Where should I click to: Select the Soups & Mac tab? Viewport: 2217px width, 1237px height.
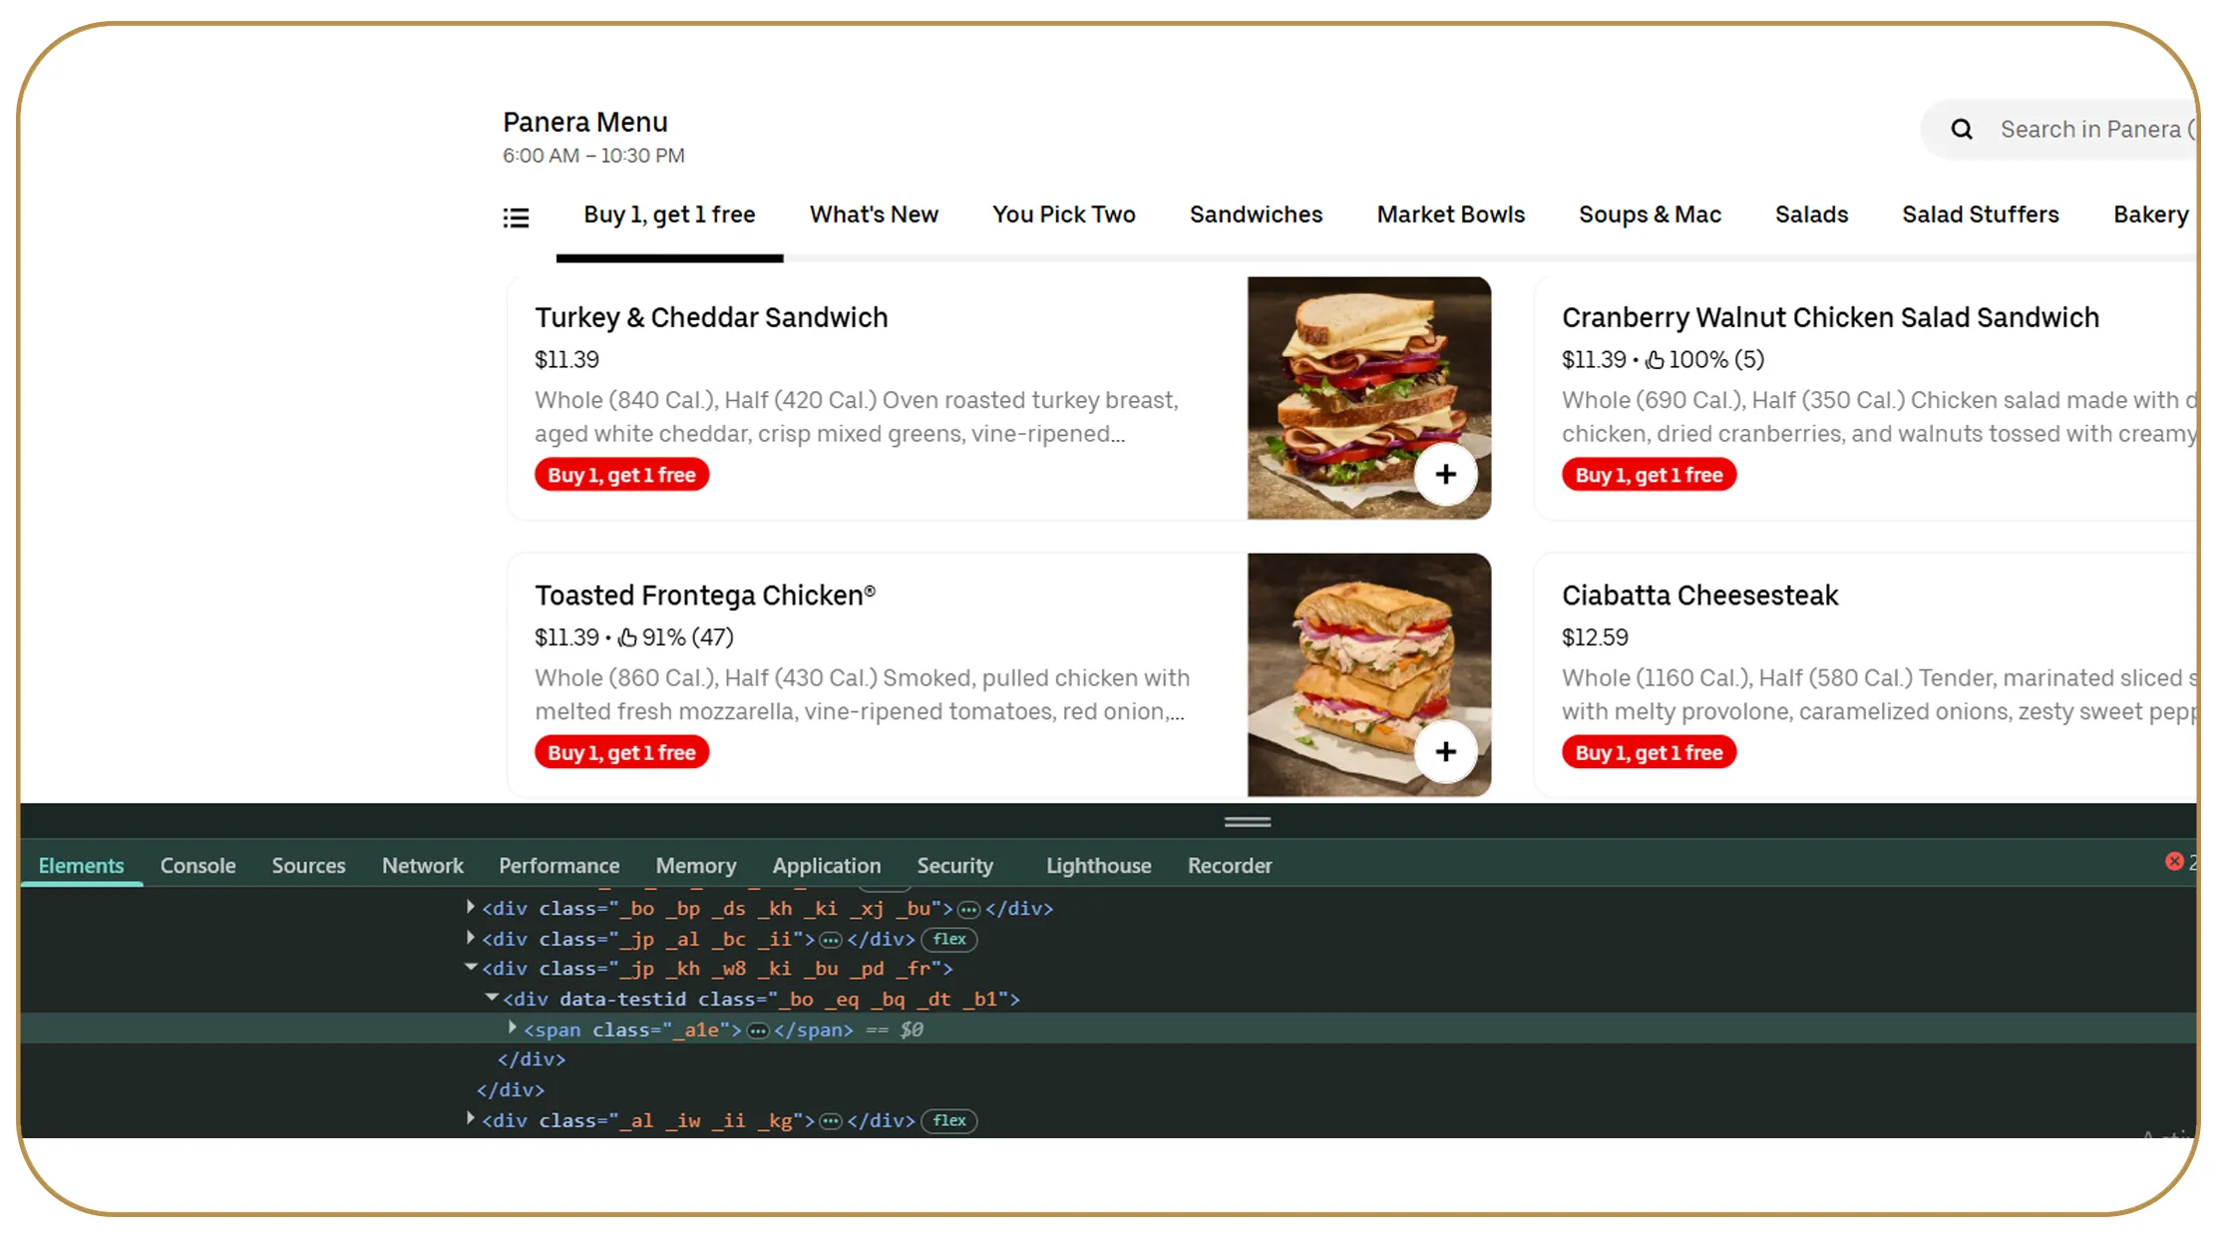tap(1650, 214)
